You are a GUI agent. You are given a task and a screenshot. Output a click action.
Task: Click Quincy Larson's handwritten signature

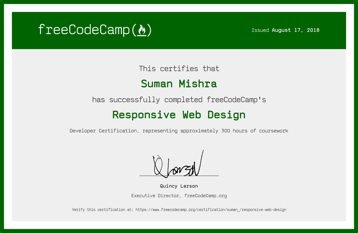178,163
